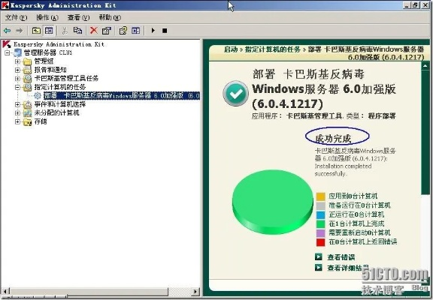Click the Back arrow toolbar icon
This screenshot has width=433, height=300.
point(8,31)
